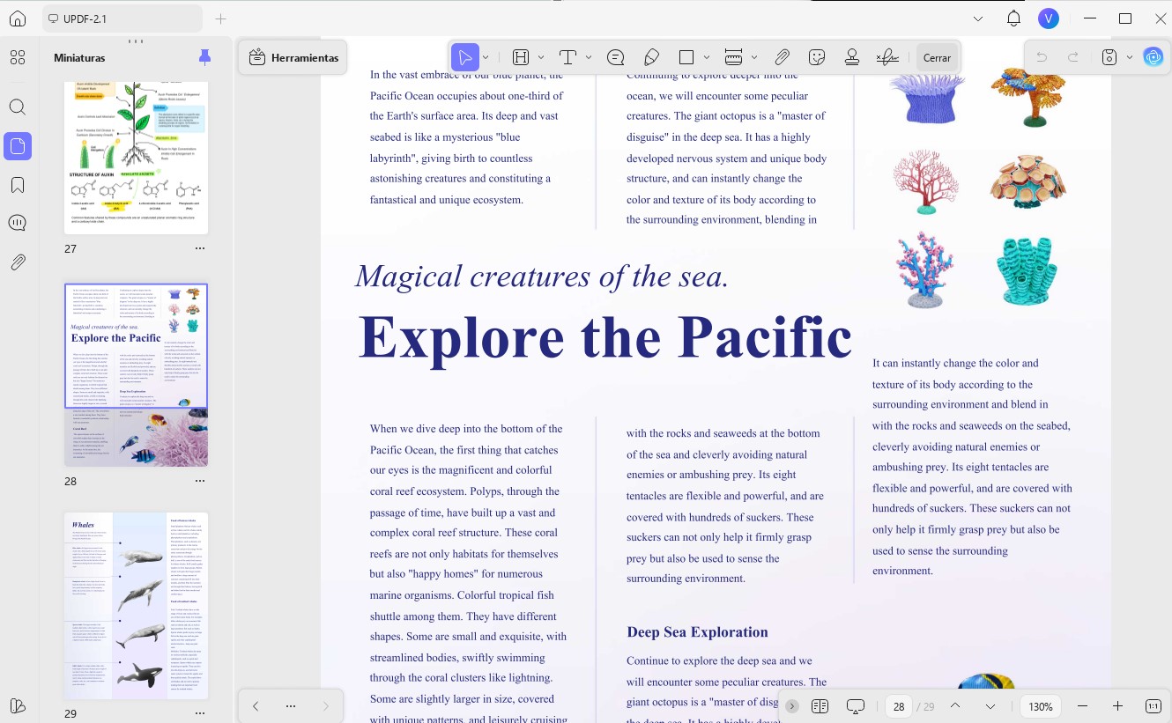Screen dimensions: 1172x723
Task: Go to the next page with down chevron
Action: point(990,706)
